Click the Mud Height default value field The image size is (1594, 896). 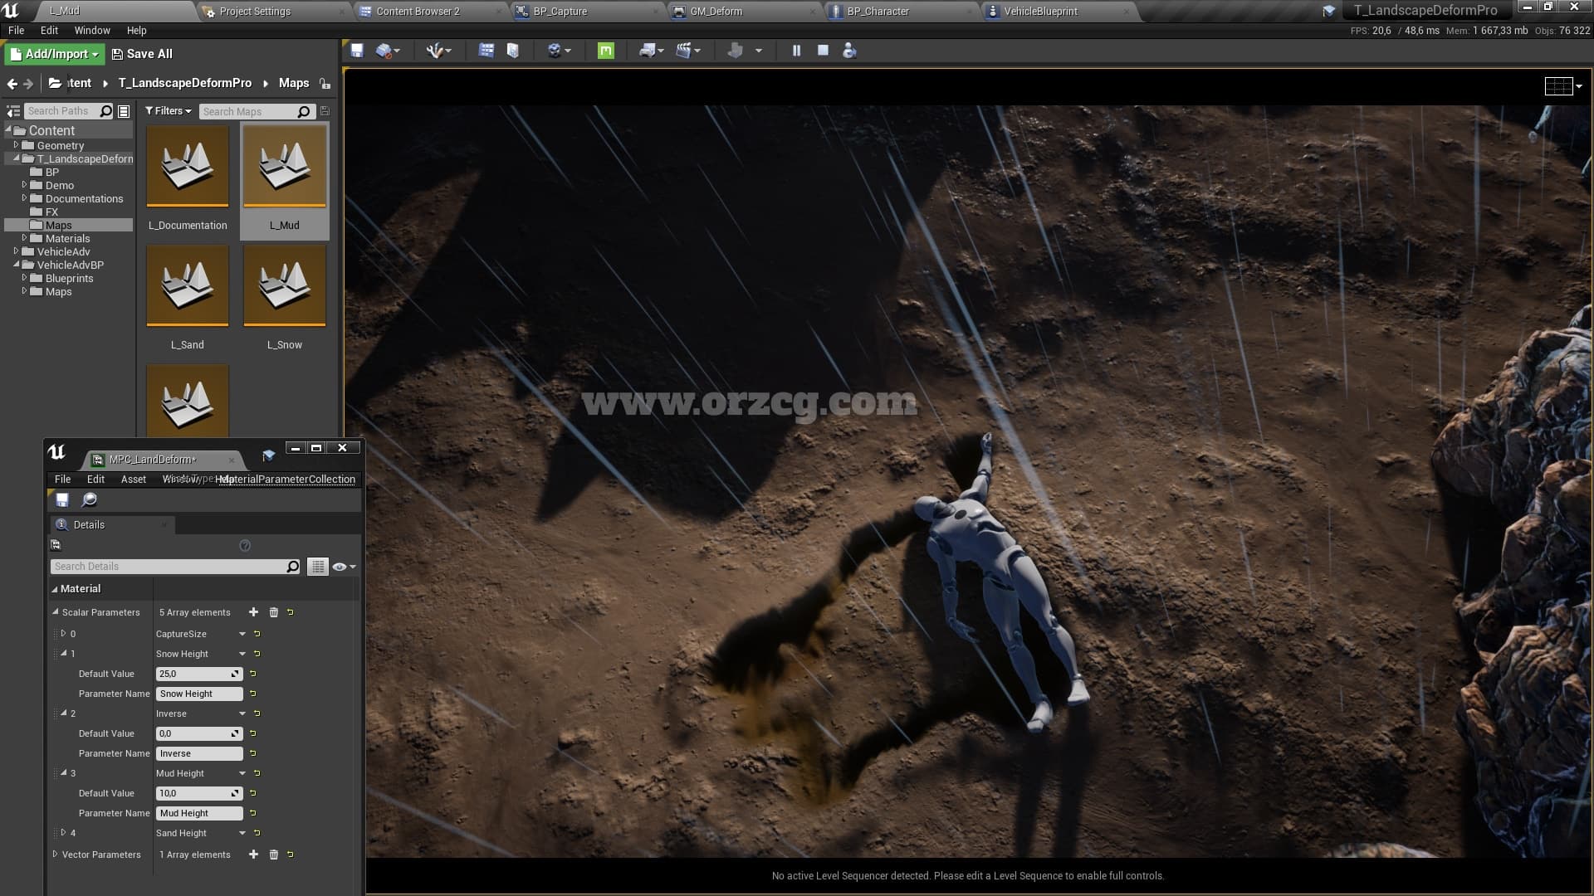click(199, 793)
